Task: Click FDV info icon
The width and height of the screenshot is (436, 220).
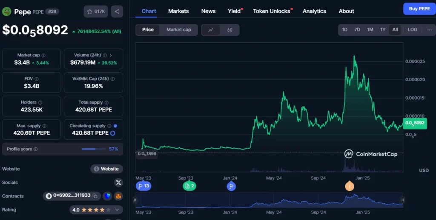Action: tap(37, 79)
